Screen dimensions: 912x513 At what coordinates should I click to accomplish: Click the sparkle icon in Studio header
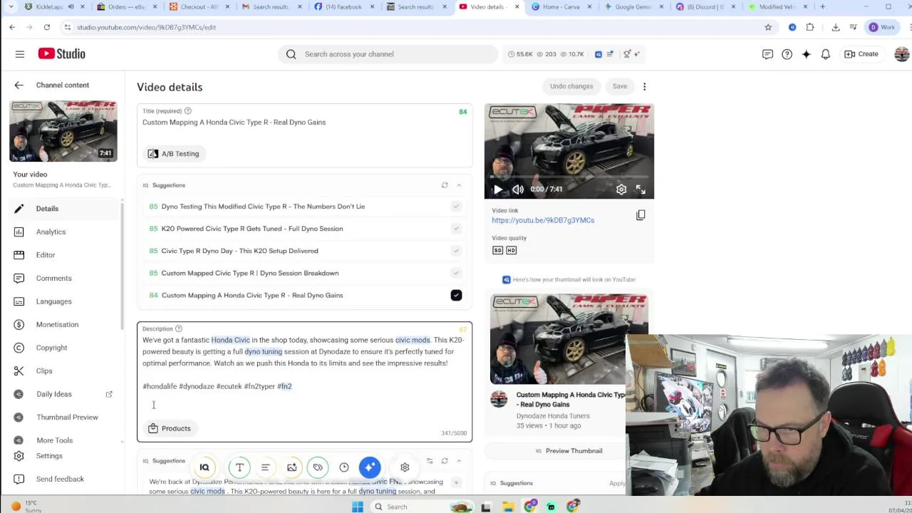tap(806, 54)
